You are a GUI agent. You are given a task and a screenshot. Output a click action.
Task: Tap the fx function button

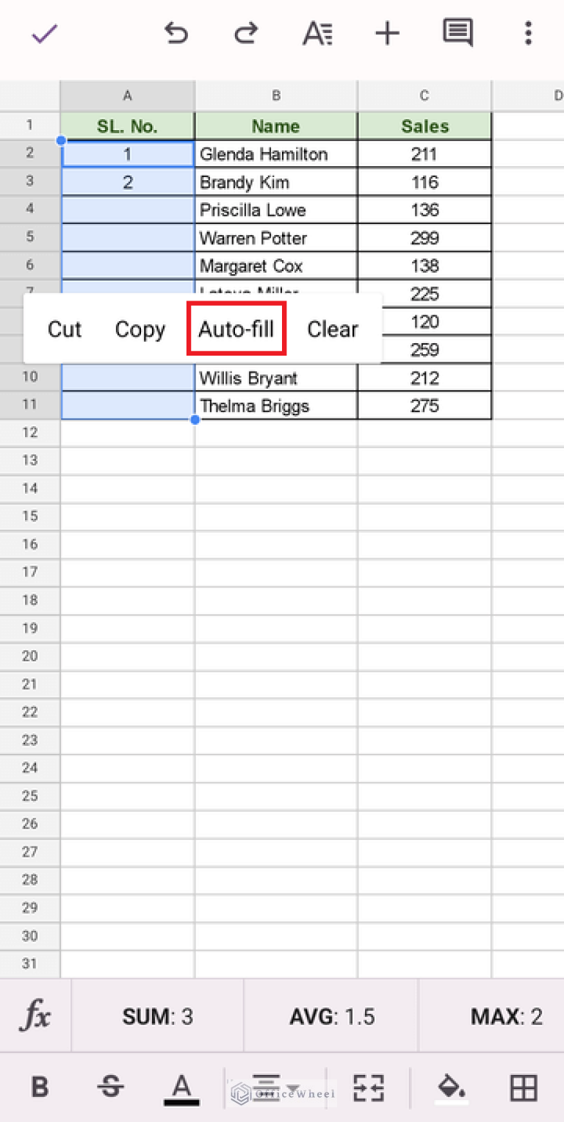35,1016
